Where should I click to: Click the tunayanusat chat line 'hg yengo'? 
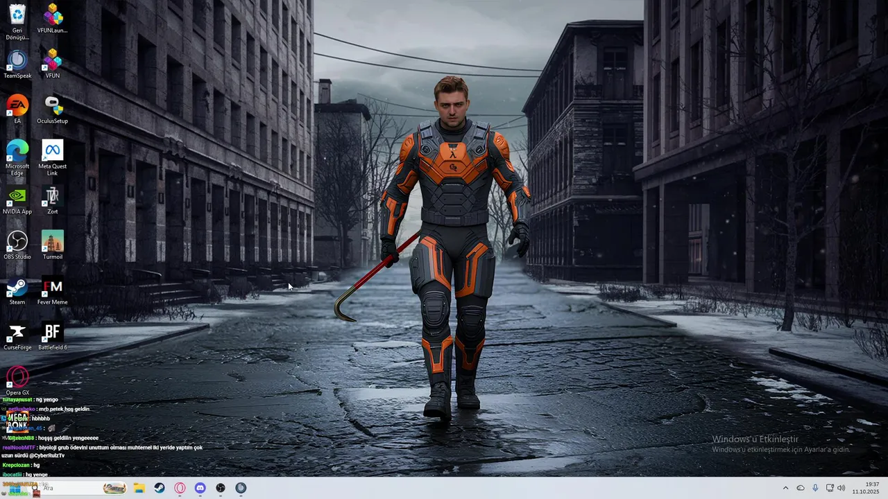point(31,400)
